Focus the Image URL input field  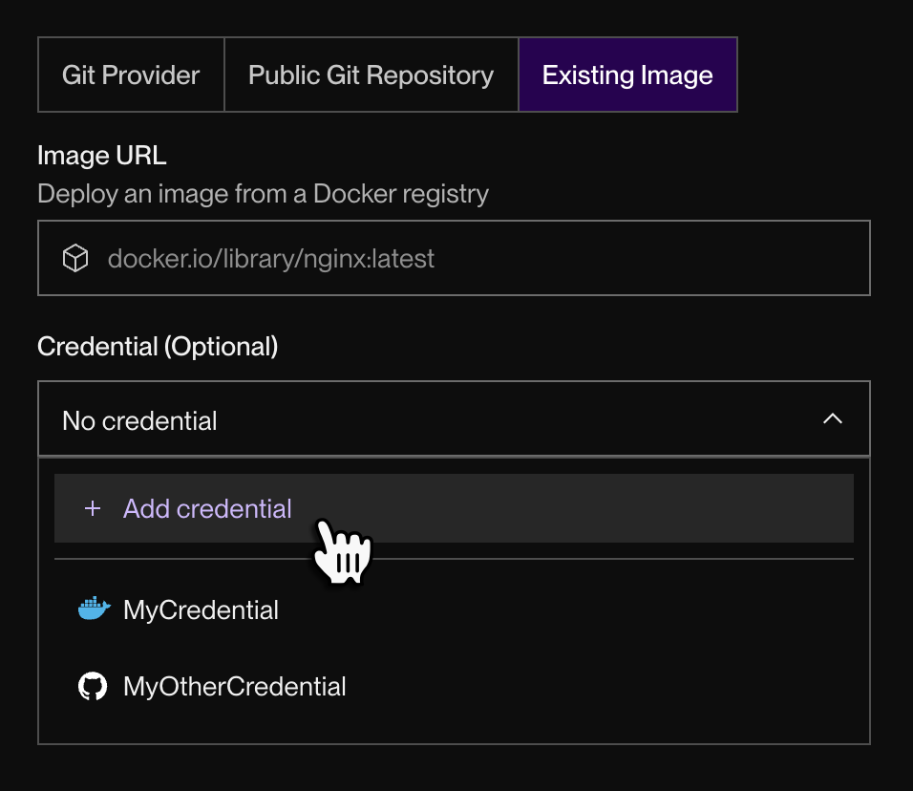coord(573,258)
